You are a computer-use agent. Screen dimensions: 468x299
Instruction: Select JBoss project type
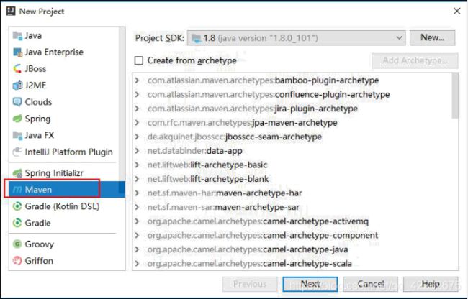(63, 69)
